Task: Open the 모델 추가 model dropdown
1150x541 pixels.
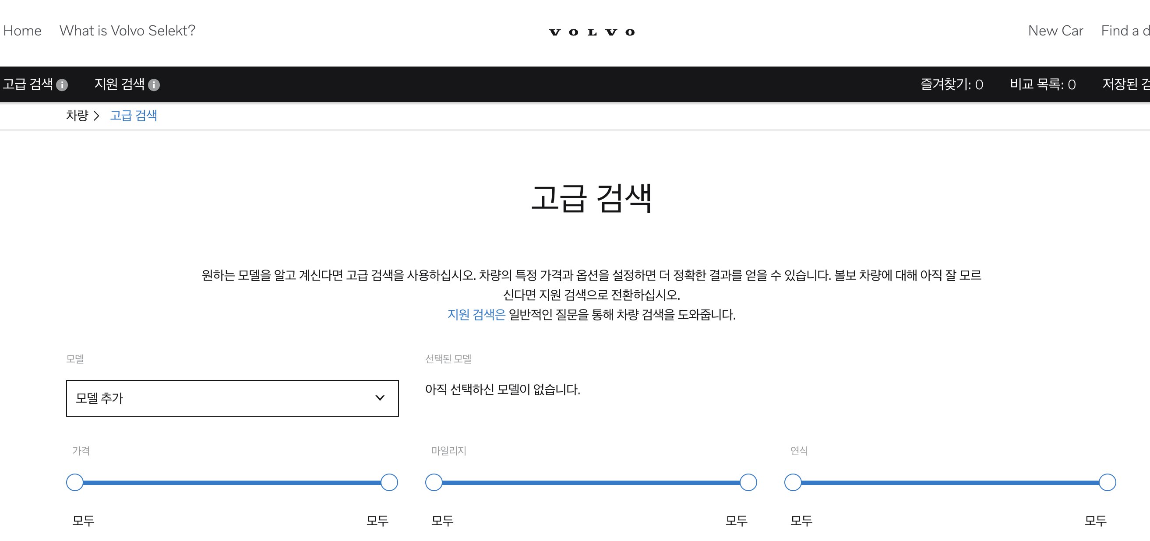Action: click(x=232, y=398)
